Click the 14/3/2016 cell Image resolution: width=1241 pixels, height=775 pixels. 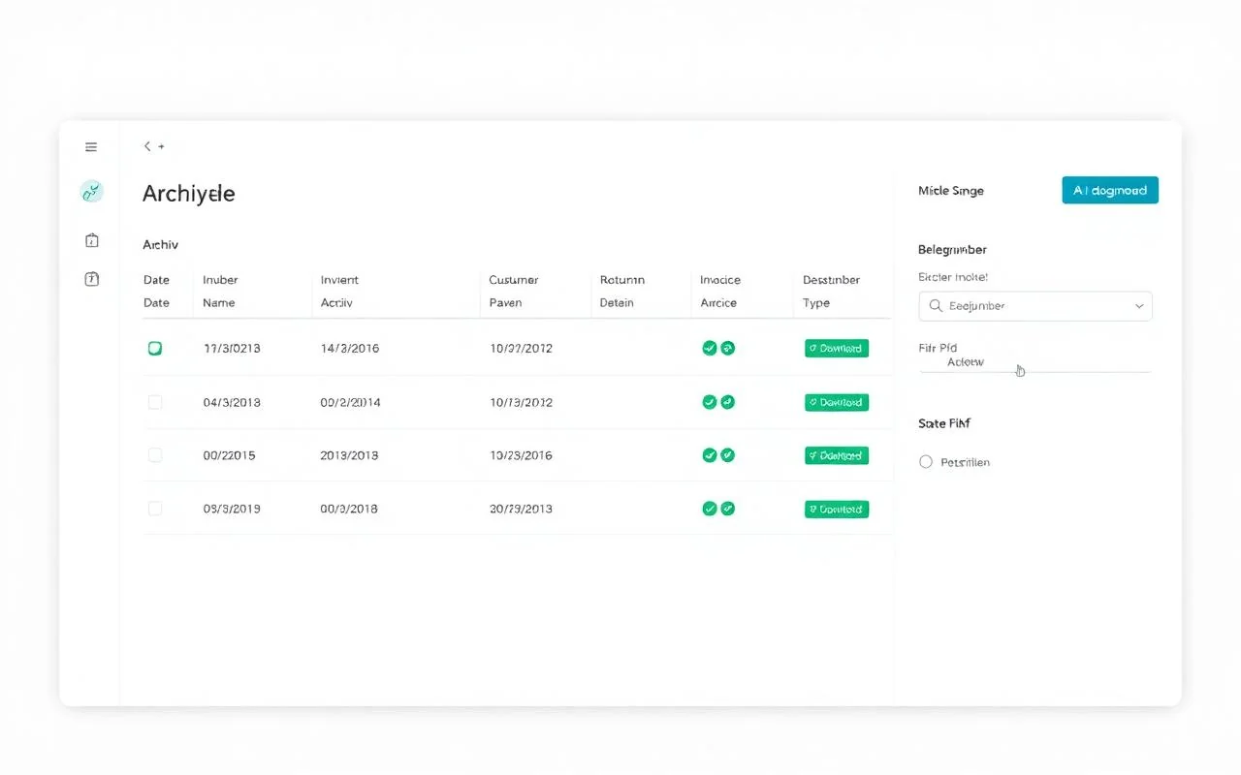click(350, 349)
